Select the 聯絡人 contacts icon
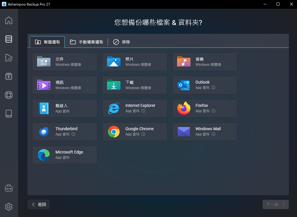 click(x=44, y=108)
